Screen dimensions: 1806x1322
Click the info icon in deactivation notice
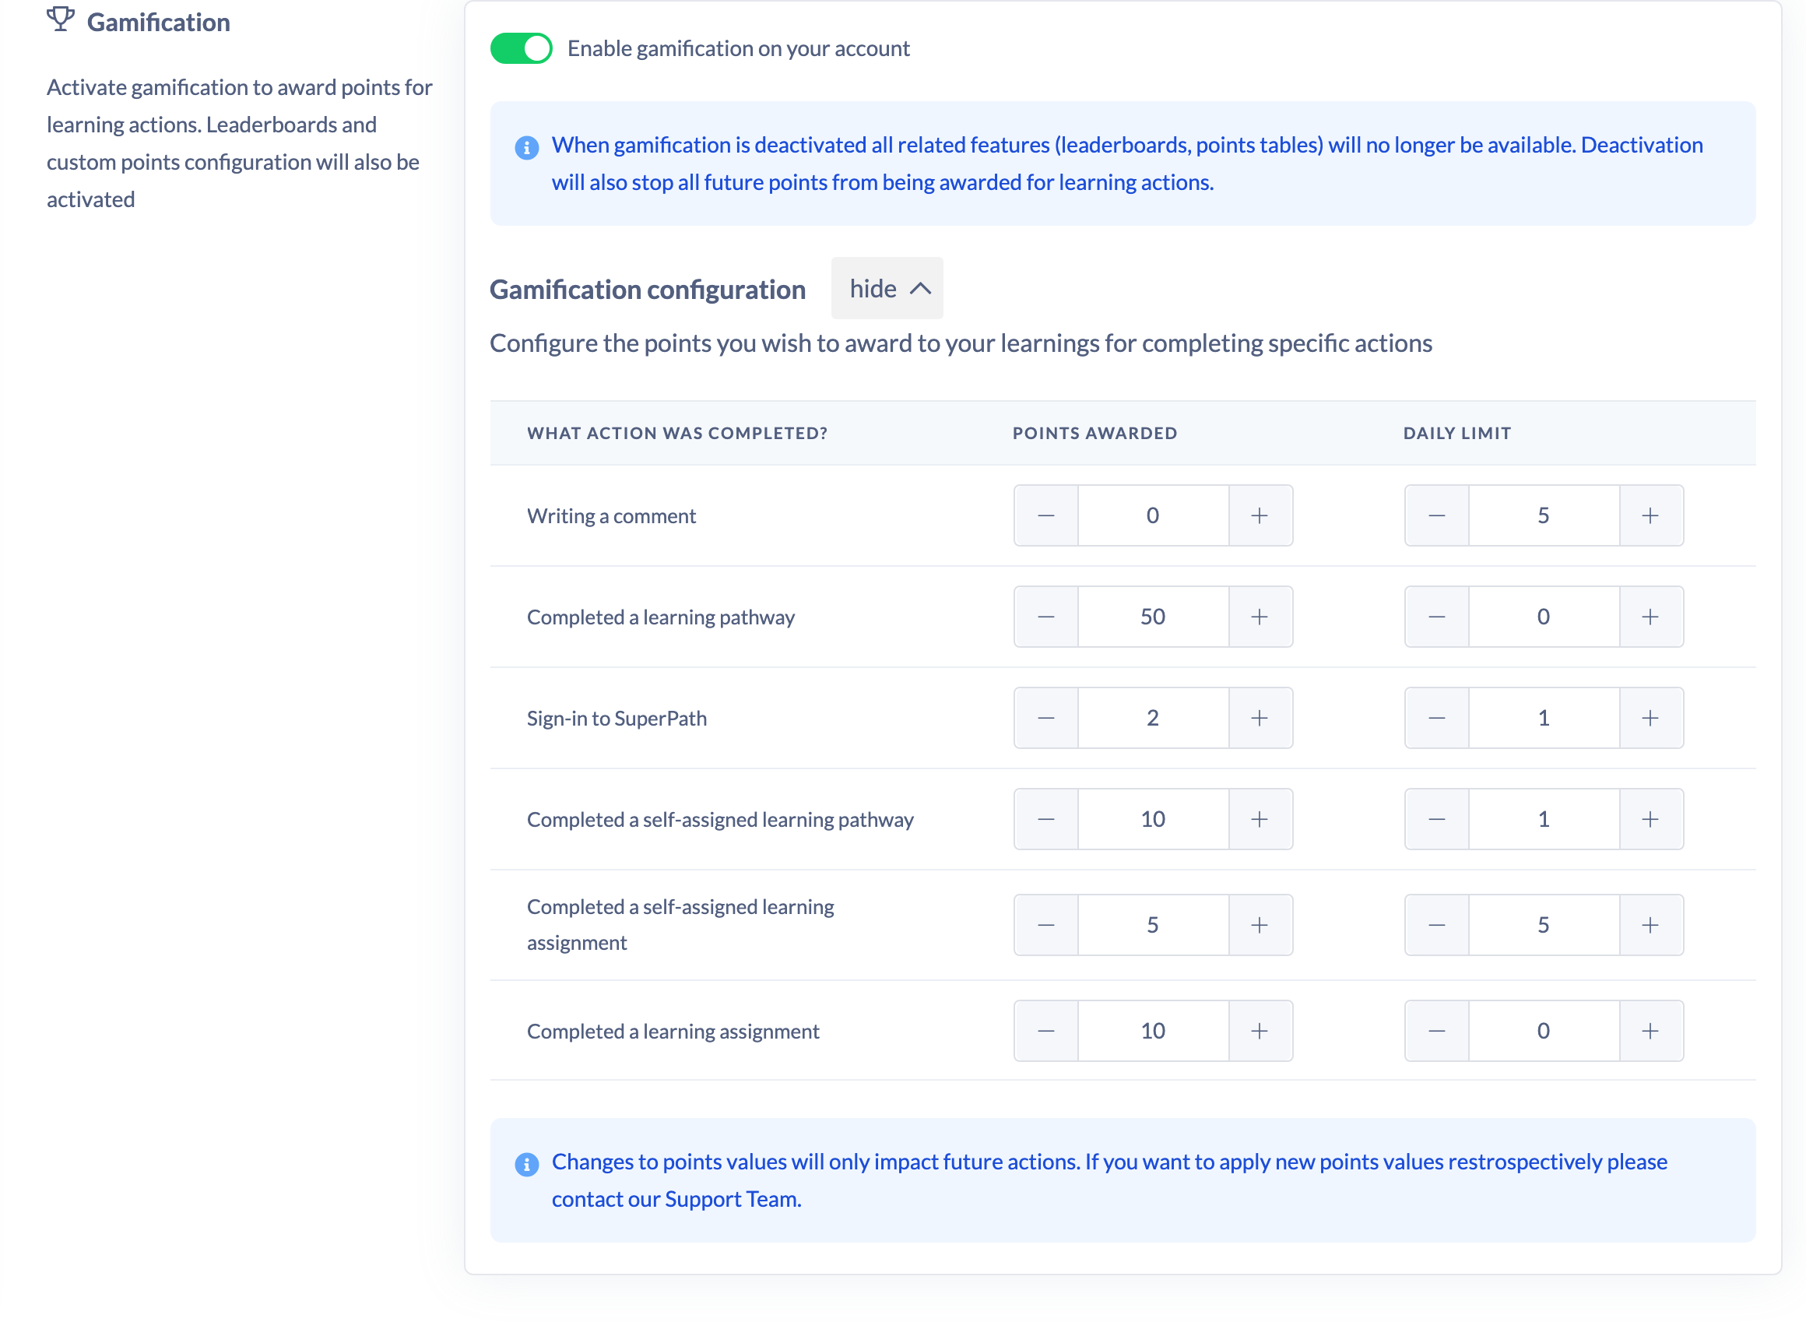coord(526,147)
